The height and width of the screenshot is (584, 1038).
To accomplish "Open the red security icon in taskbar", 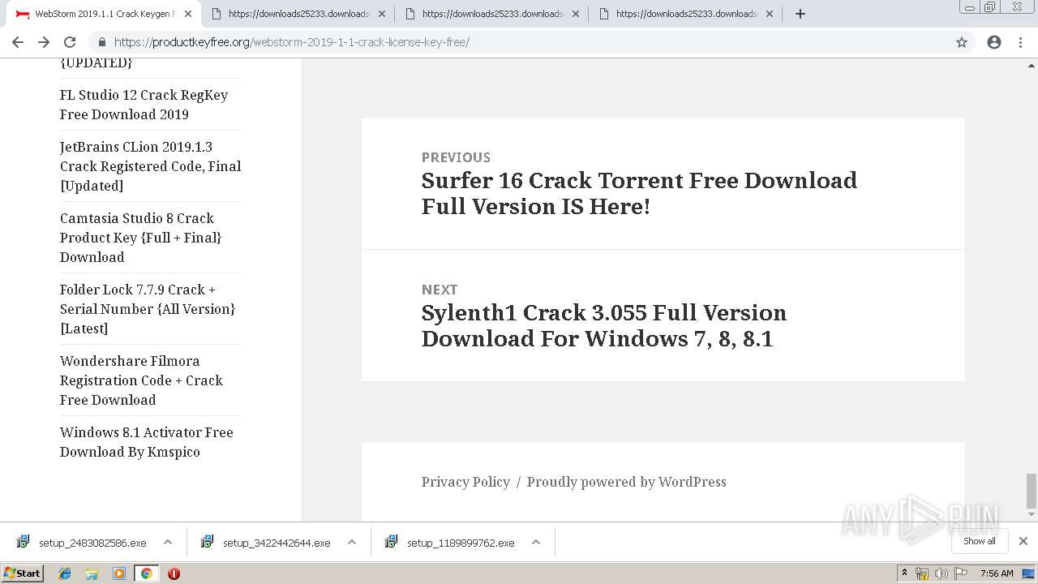I will point(174,573).
